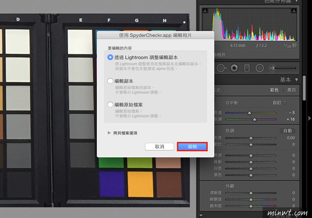
Task: Click the color temperature slider handle
Action: tap(249, 113)
